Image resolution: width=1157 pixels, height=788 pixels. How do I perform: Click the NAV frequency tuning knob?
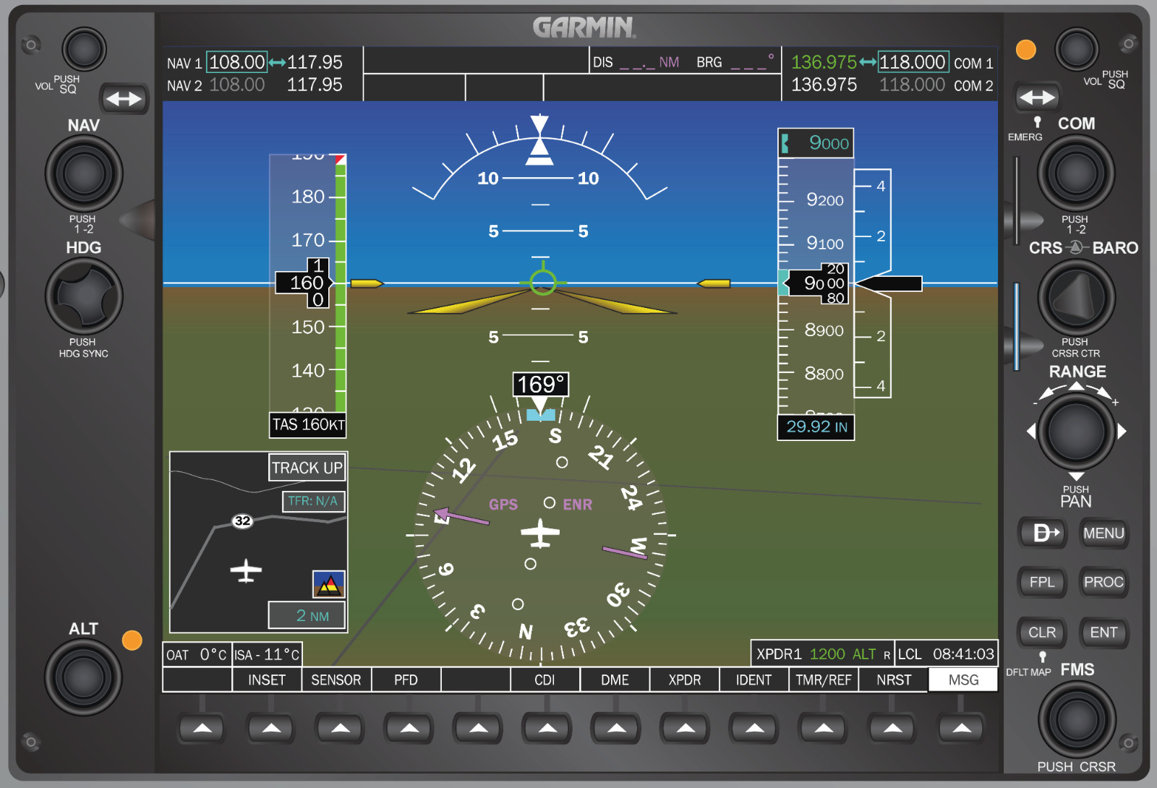point(84,174)
